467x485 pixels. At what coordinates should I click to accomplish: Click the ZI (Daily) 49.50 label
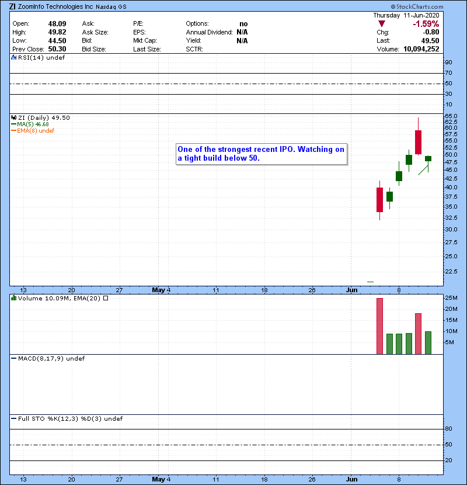(x=44, y=117)
